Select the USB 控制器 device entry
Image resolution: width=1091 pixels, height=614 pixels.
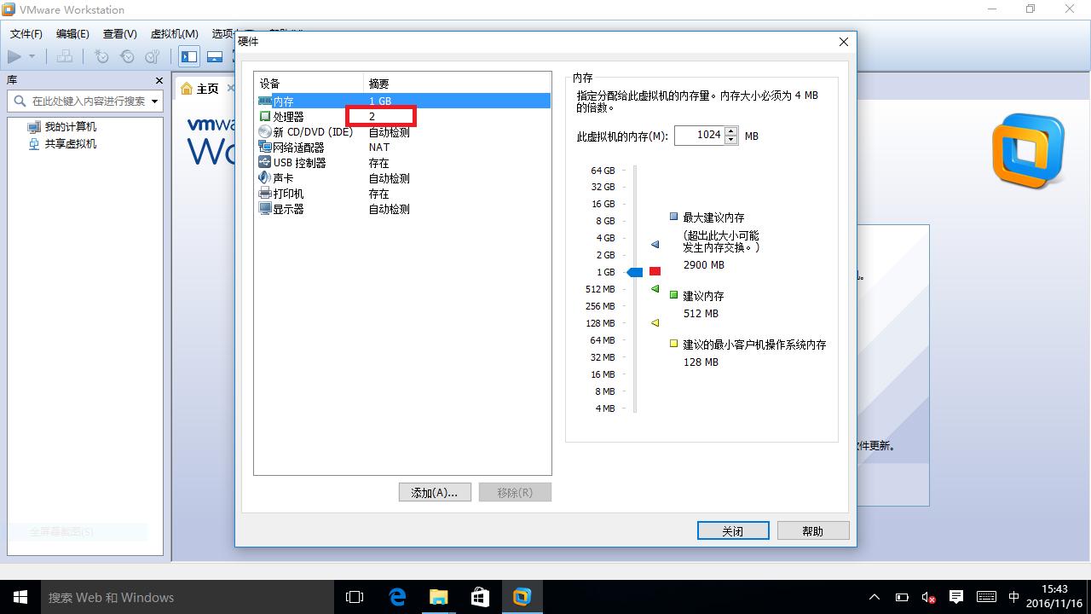[298, 162]
